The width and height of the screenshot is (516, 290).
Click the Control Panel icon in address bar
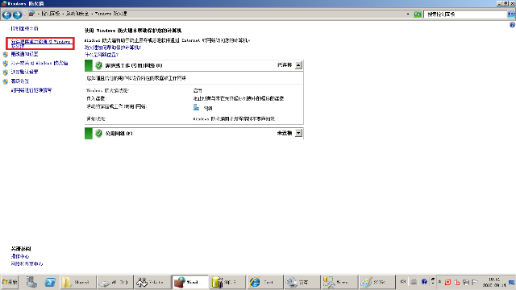[32, 14]
